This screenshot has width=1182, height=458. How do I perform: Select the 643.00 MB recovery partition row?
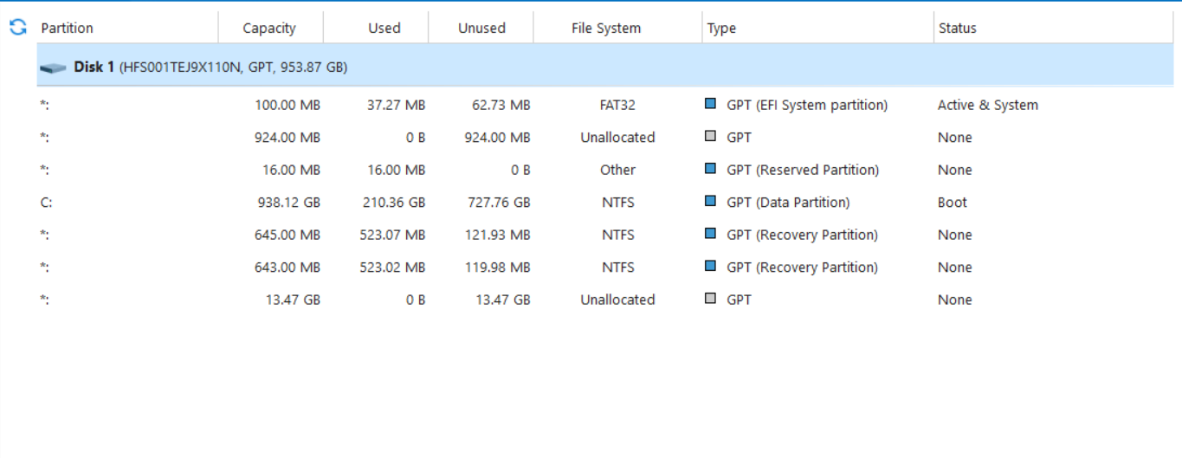coord(520,268)
